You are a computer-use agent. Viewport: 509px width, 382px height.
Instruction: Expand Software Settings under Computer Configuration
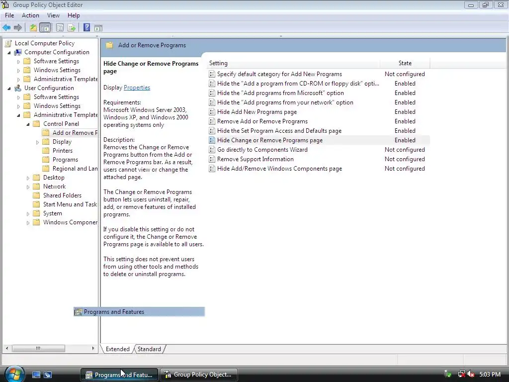click(x=18, y=61)
